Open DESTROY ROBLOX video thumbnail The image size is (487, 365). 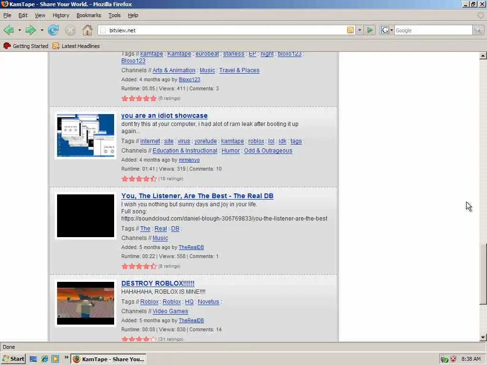[86, 303]
